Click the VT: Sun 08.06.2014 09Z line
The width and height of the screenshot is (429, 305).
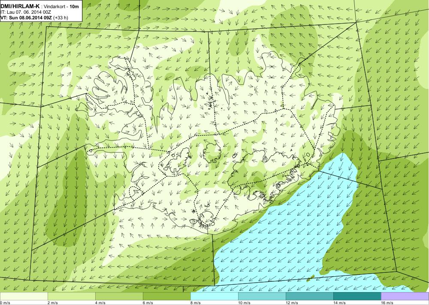(x=27, y=18)
